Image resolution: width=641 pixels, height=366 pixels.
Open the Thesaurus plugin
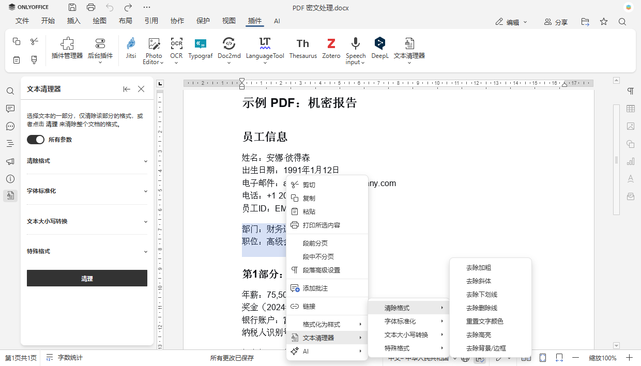(x=302, y=50)
